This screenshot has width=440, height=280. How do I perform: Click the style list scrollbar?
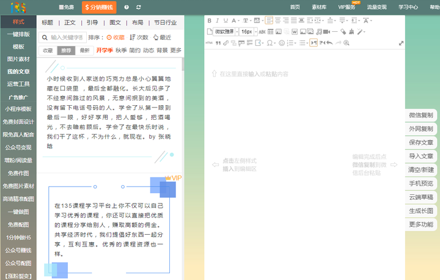point(183,64)
